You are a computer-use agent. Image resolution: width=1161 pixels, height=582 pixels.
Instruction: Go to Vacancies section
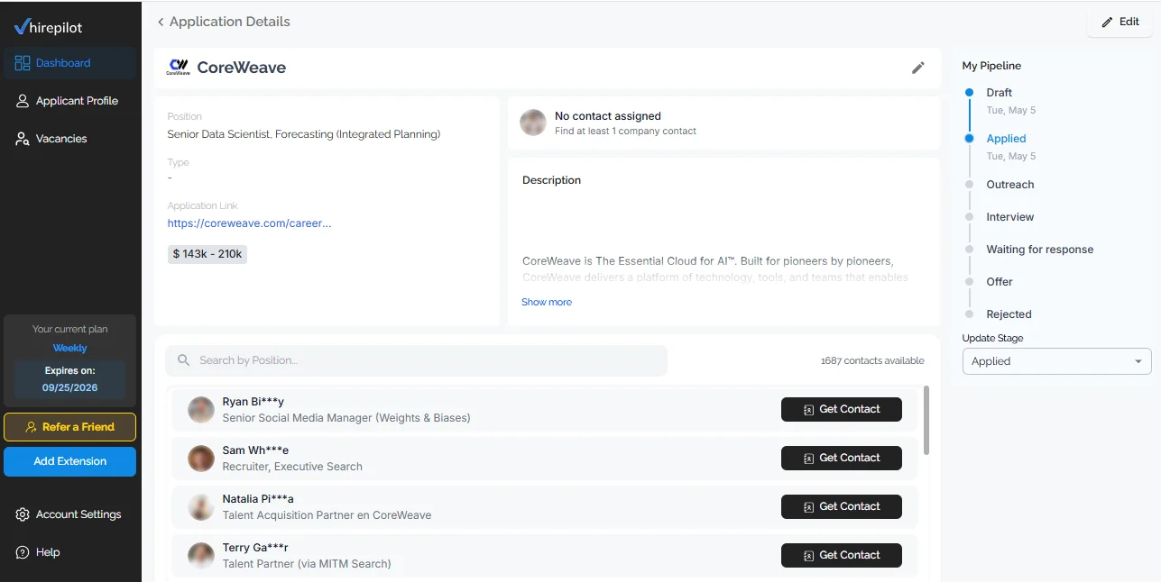point(70,139)
